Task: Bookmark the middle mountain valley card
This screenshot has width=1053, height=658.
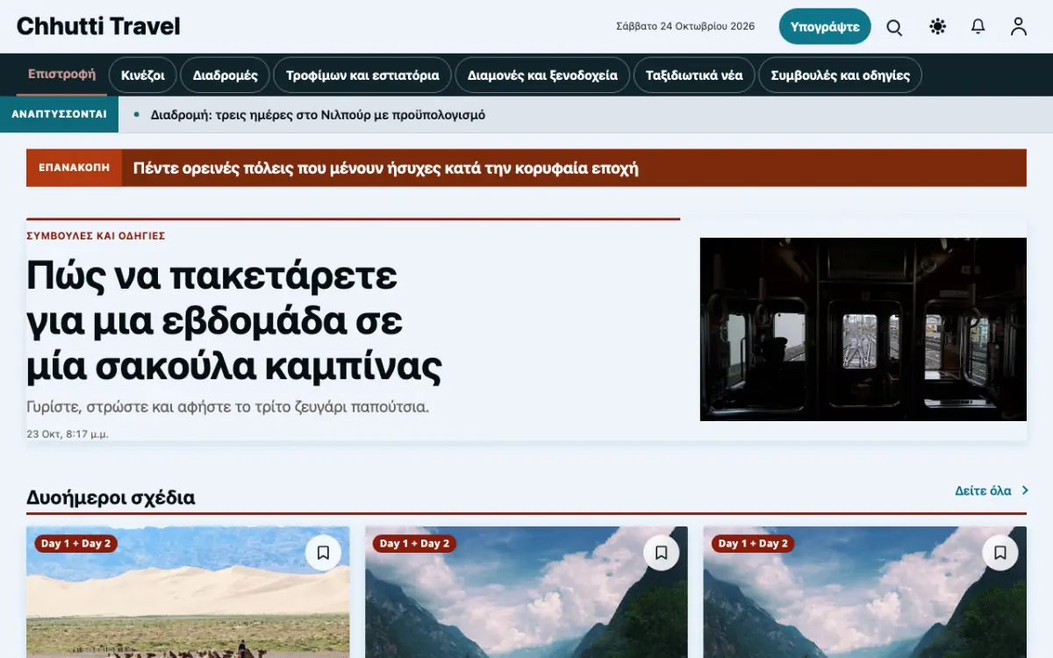Action: pyautogui.click(x=662, y=553)
